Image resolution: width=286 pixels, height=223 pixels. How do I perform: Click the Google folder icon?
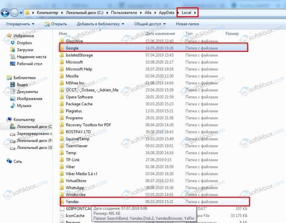[x=62, y=48]
